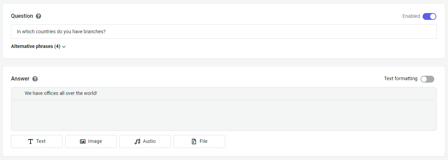Add an Image answer block
Screen dimensions: 448x160
(x=91, y=141)
